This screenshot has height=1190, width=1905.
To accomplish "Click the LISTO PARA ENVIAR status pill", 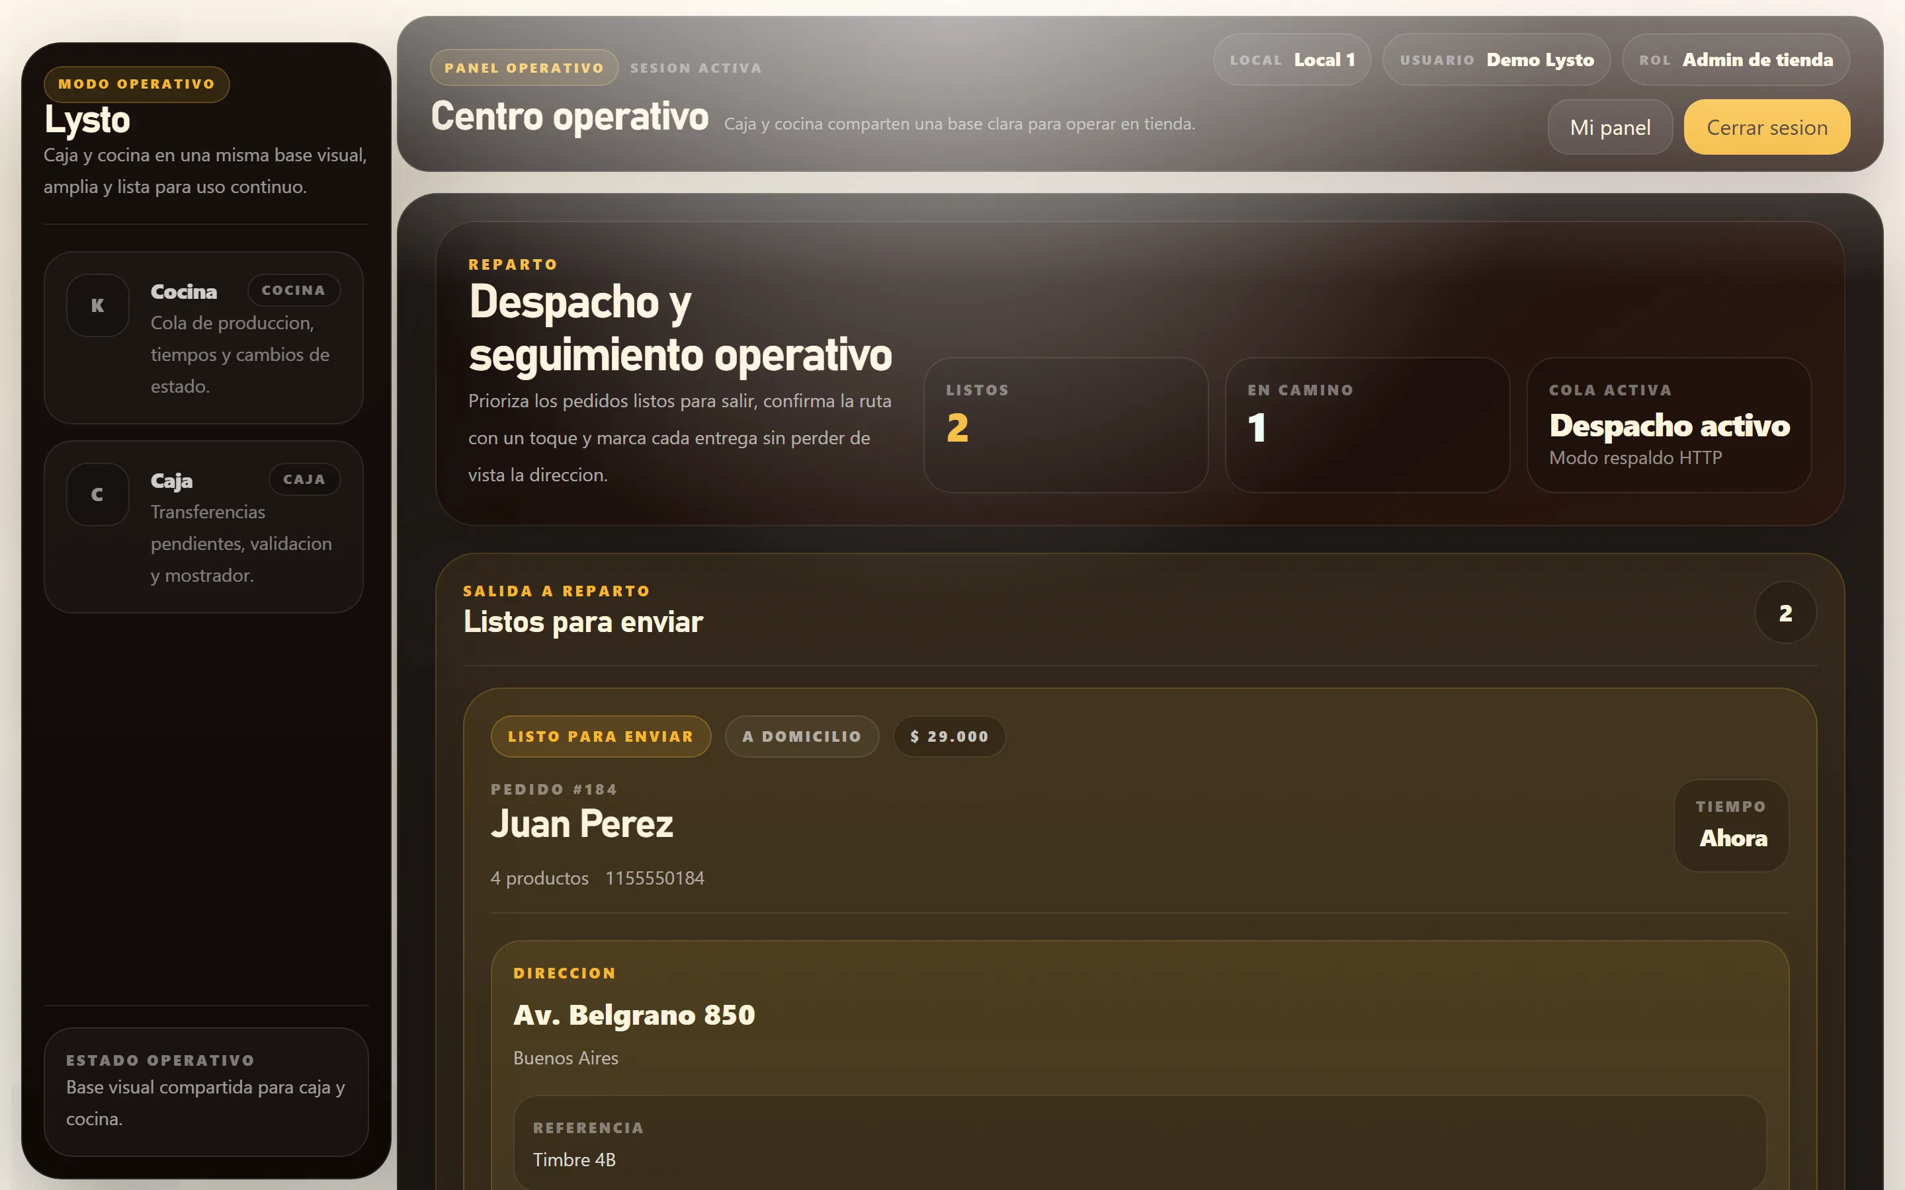I will (x=601, y=736).
